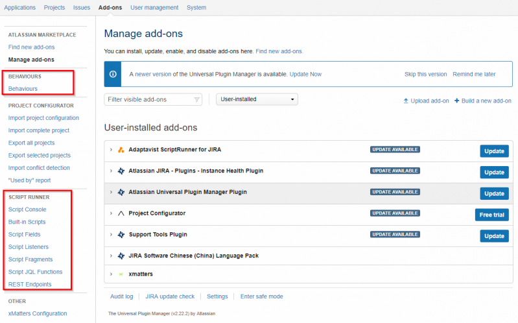The height and width of the screenshot is (323, 518).
Task: Open the User management menu tab
Action: [154, 8]
